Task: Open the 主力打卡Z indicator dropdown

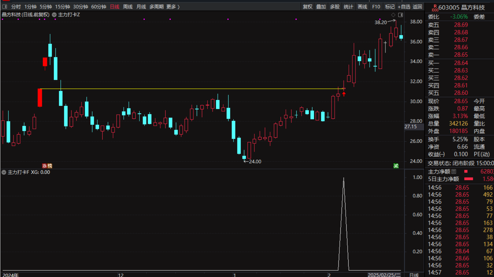Action: [x=54, y=15]
